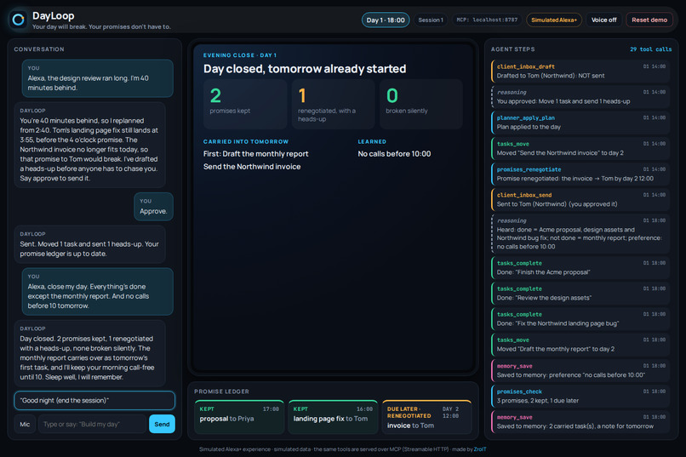Click the "0 broken silently" stat card
Screen dimensions: 686x457
420,104
